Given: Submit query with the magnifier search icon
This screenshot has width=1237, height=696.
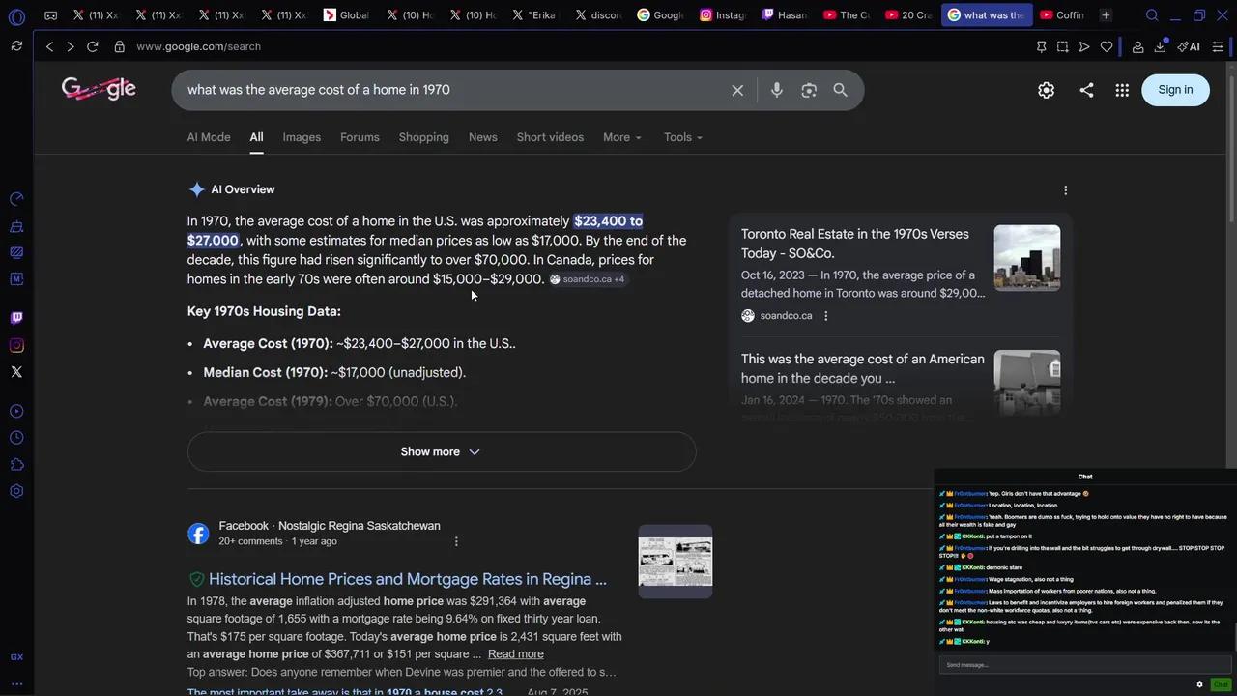Looking at the screenshot, I should click(840, 90).
